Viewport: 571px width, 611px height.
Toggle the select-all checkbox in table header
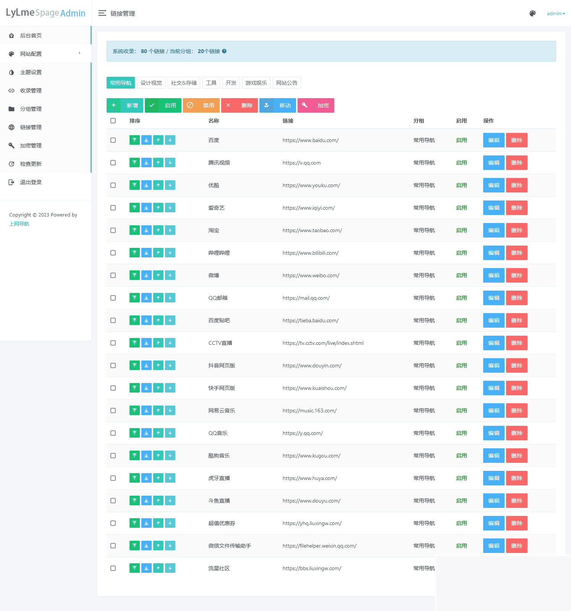[113, 121]
